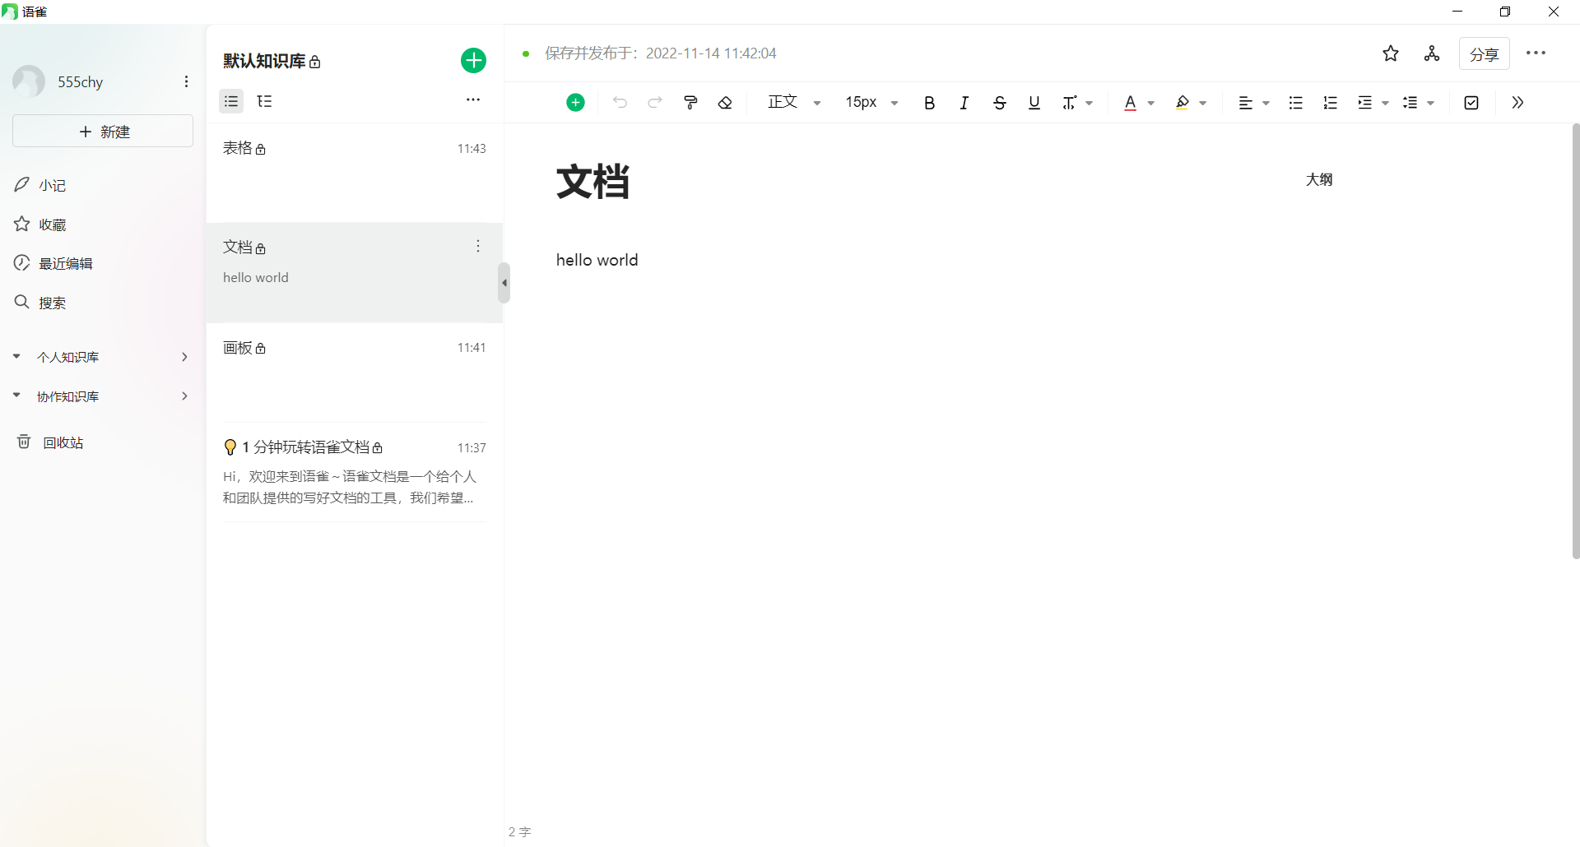Viewport: 1580px width, 847px height.
Task: Click the green add document button
Action: pos(473,60)
